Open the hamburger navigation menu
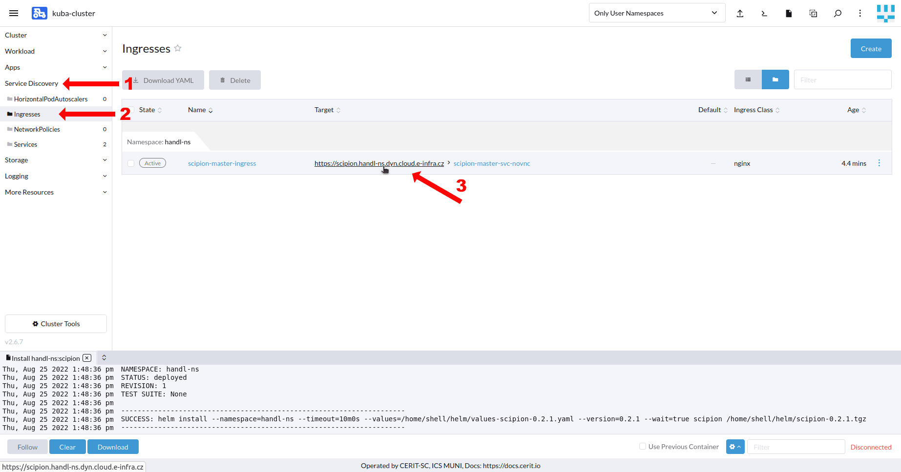 (x=14, y=13)
